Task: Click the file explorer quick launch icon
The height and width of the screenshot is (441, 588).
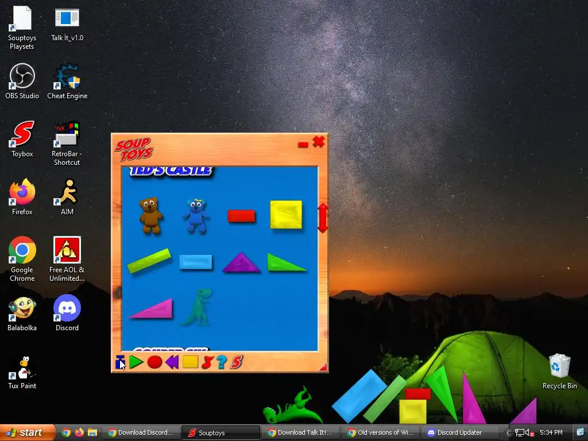Action: pos(92,432)
